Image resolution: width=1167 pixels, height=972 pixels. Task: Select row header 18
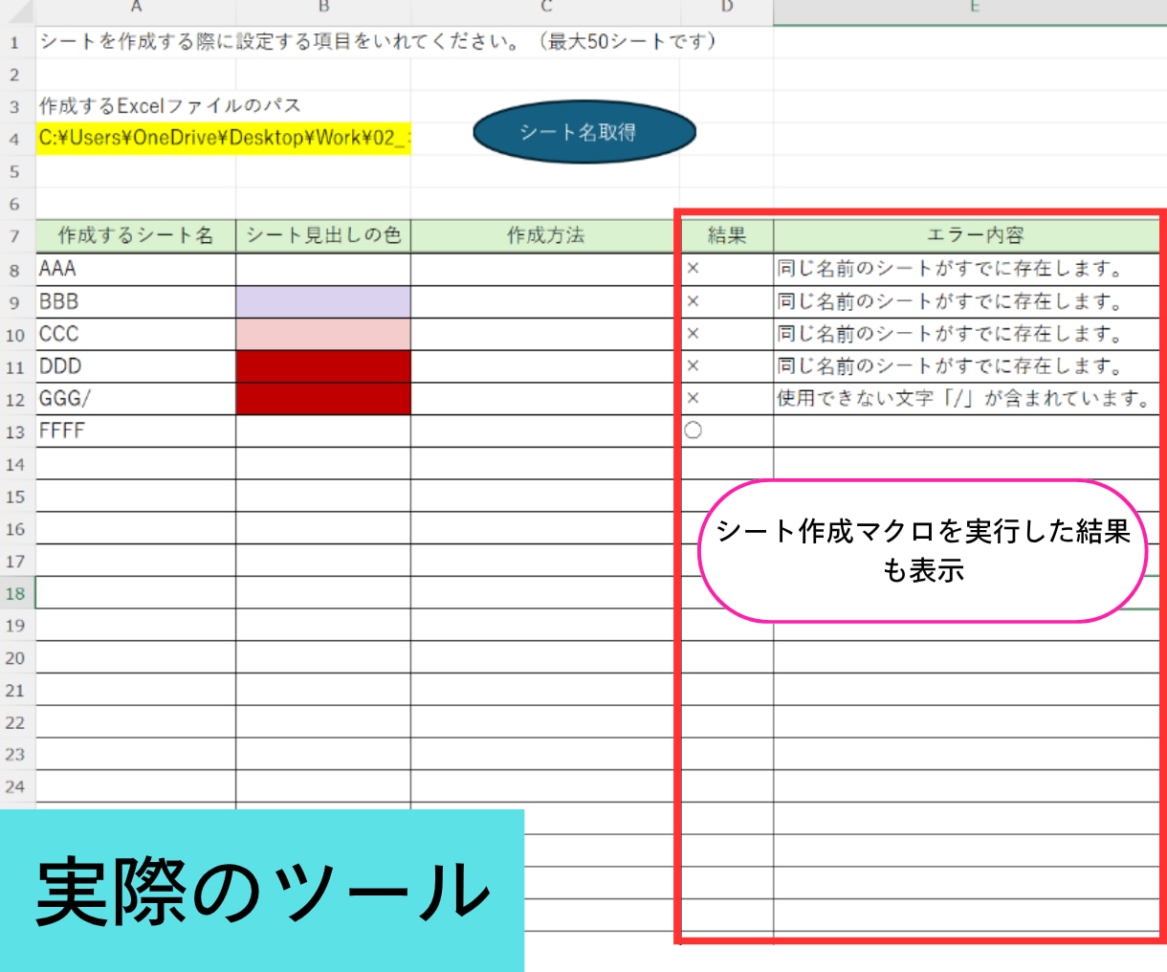point(16,593)
